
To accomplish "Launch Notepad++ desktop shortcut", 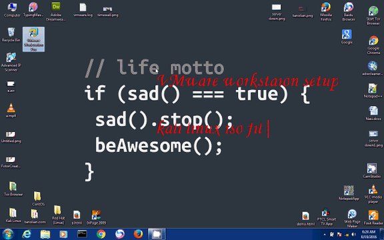I will coord(373,91).
